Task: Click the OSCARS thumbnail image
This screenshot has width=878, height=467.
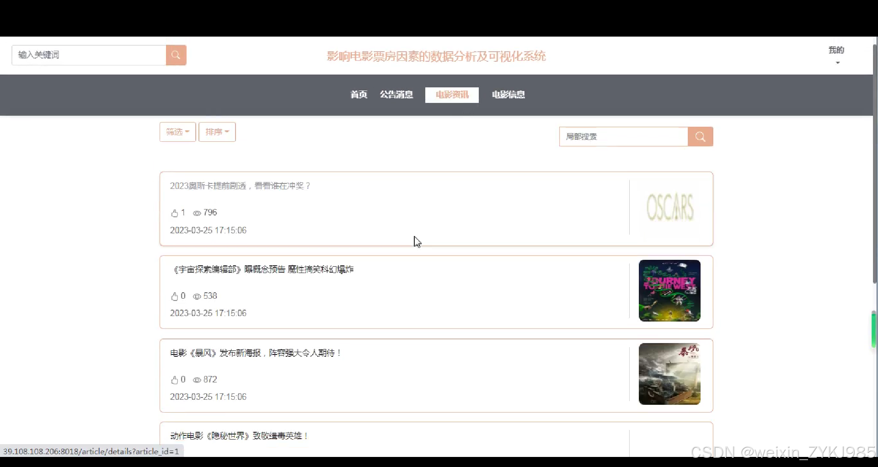Action: pos(670,207)
